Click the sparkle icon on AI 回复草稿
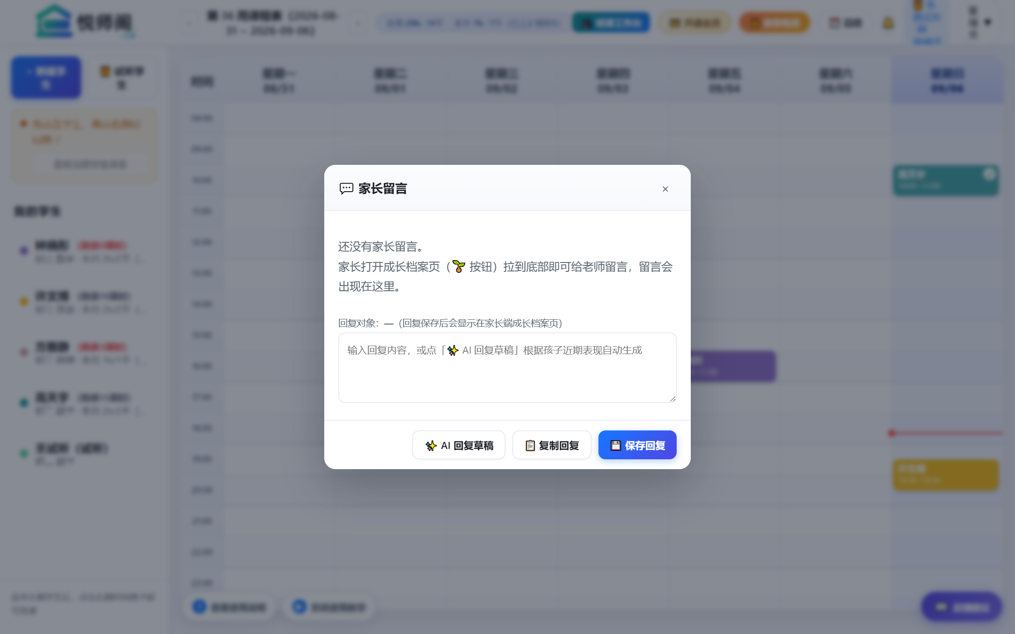 click(431, 446)
